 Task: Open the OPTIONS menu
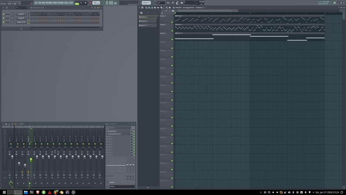60,3
